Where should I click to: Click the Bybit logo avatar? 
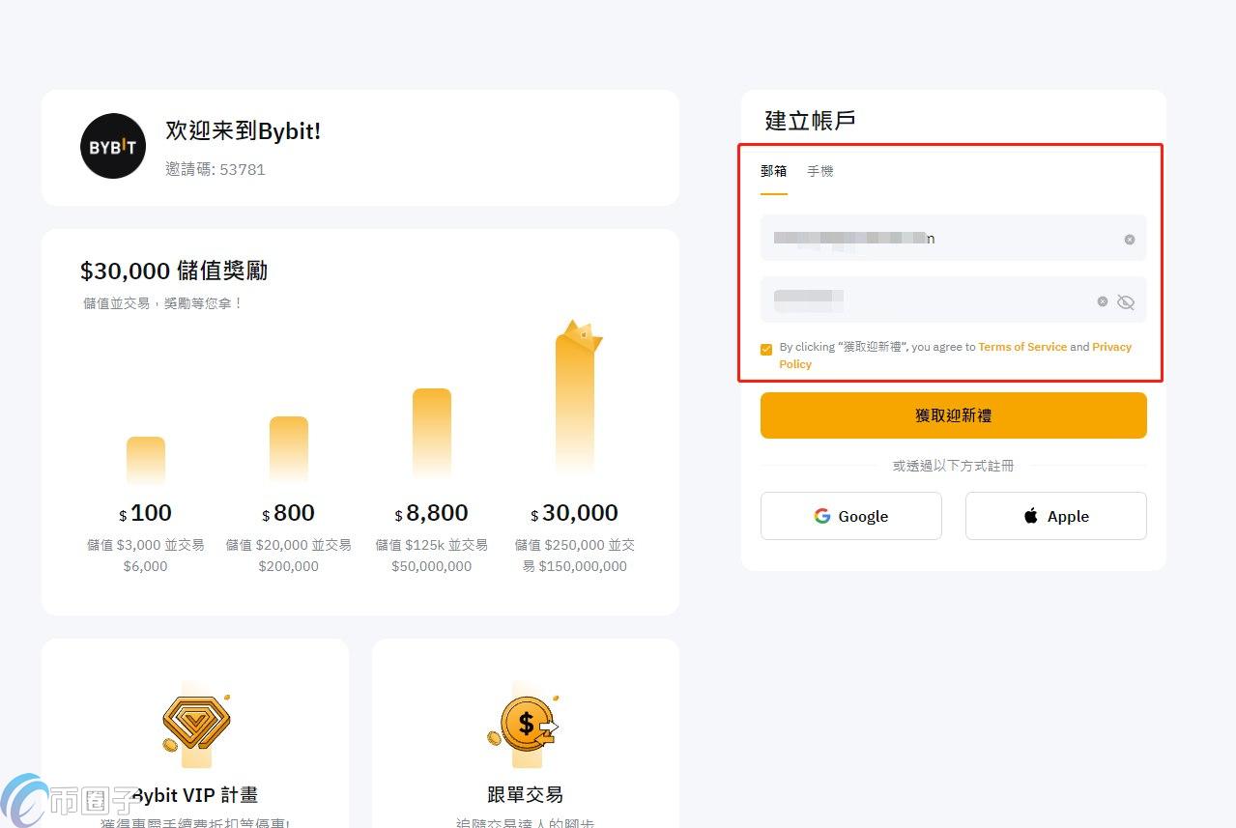pyautogui.click(x=113, y=147)
